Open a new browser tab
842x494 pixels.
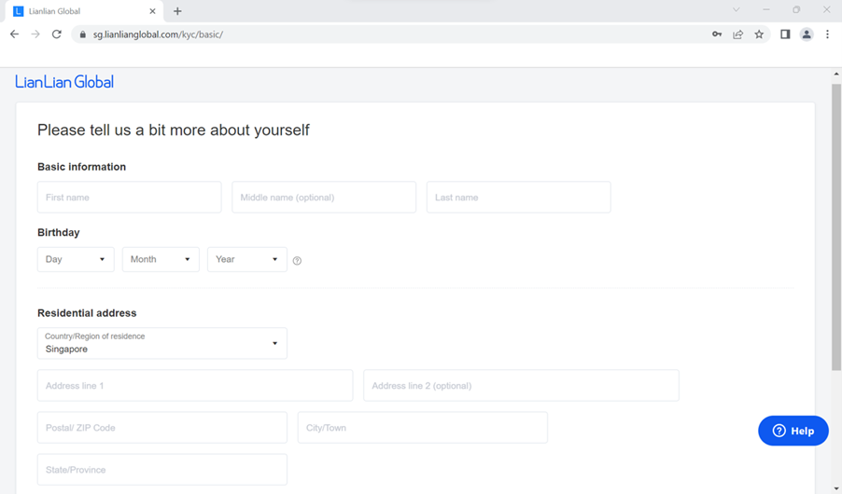point(177,11)
